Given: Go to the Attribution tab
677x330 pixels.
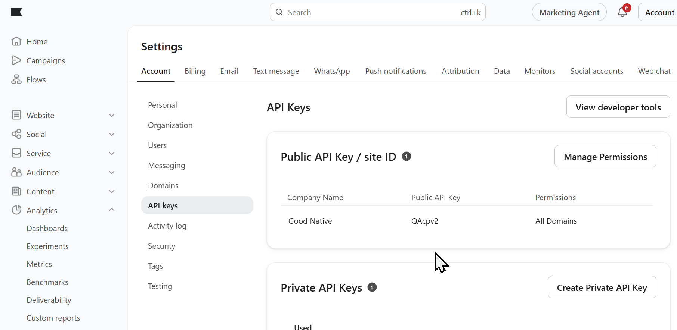Looking at the screenshot, I should coord(460,71).
